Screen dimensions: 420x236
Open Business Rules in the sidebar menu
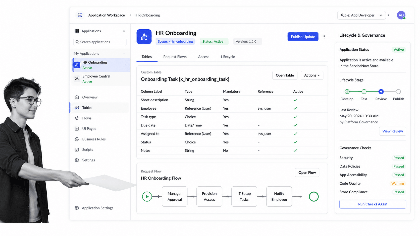coord(100,139)
